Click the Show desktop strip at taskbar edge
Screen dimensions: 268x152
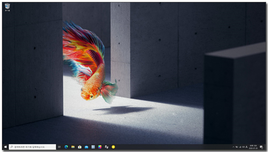pos(265,147)
